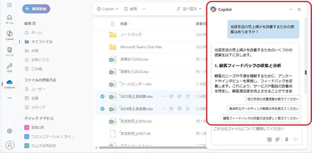
Task: Open the command bar more options ellipsis
Action: tap(144, 9)
